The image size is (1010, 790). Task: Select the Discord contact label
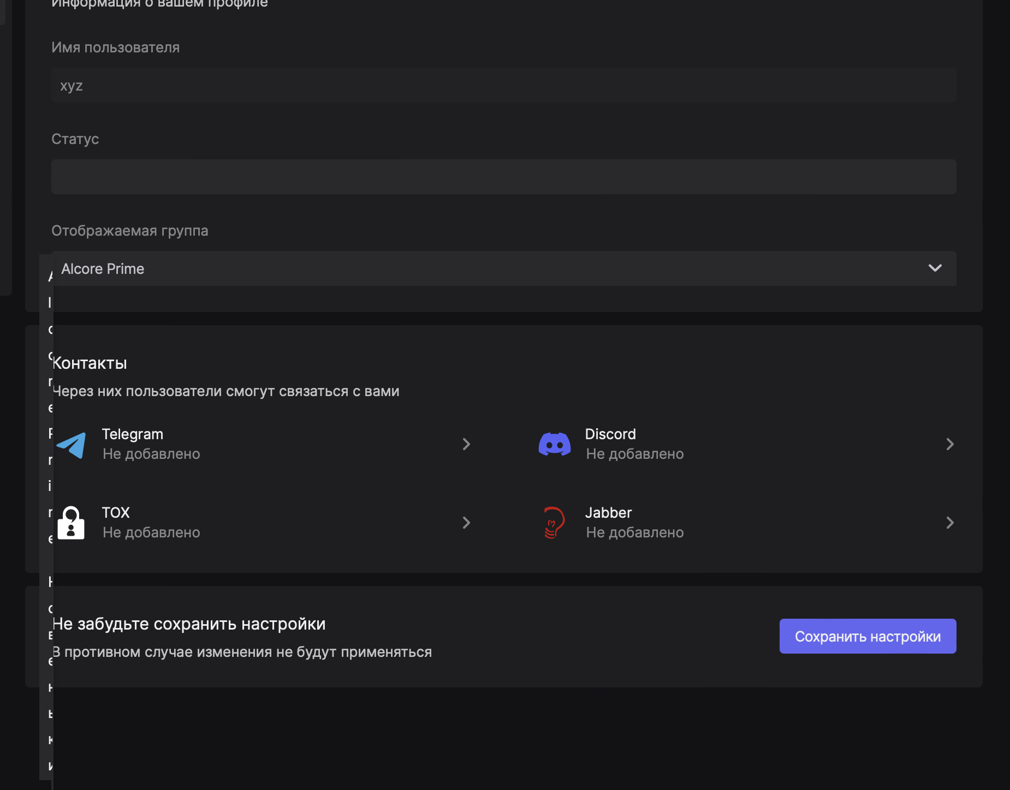610,434
